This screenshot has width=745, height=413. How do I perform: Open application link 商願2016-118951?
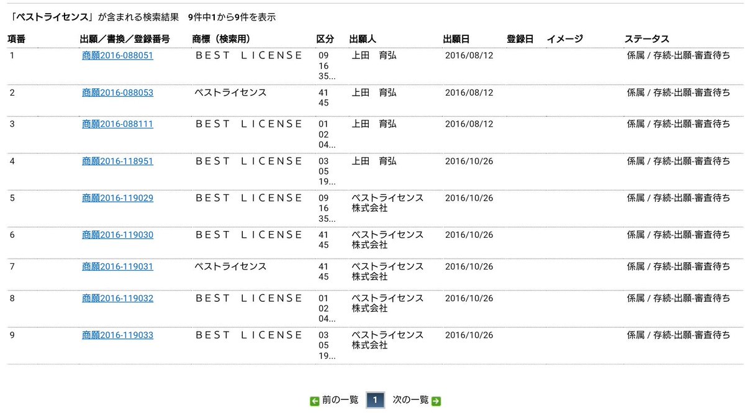117,161
